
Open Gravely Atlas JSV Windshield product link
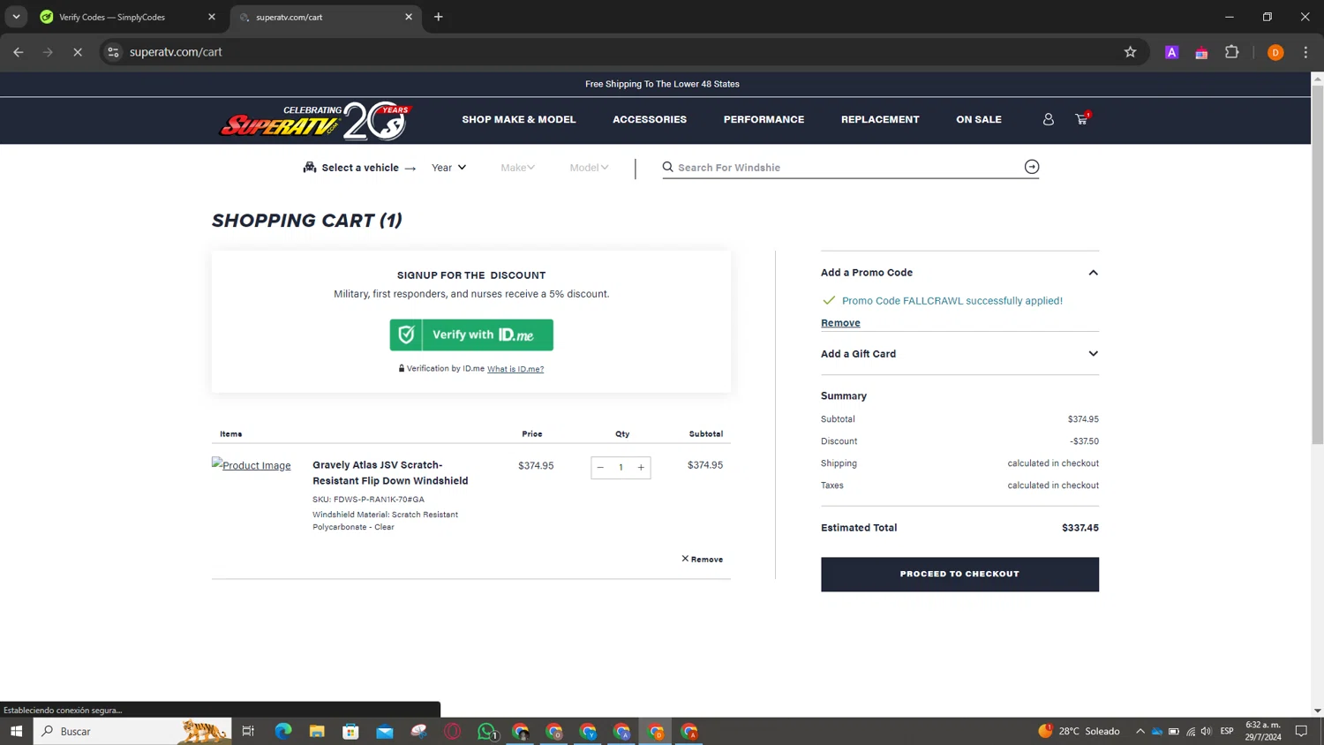[390, 473]
